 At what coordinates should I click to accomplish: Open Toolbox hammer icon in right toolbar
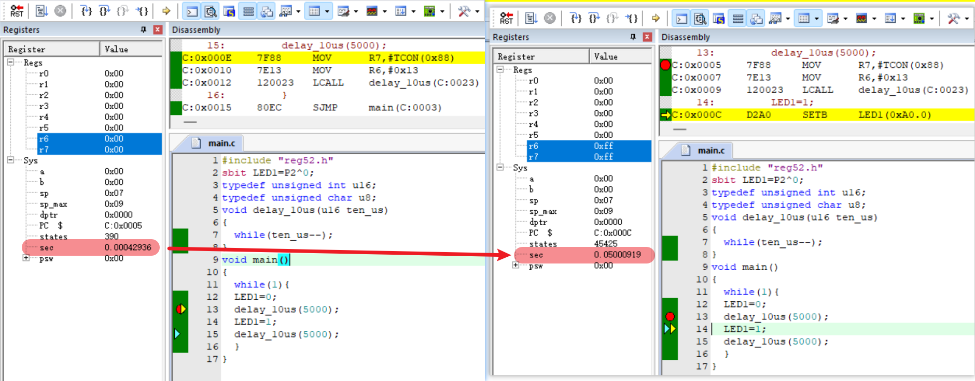click(954, 19)
